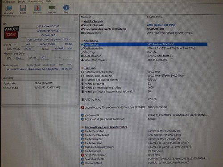Click the Merkmal column header
This screenshot has width=223, height=167.
(86, 17)
